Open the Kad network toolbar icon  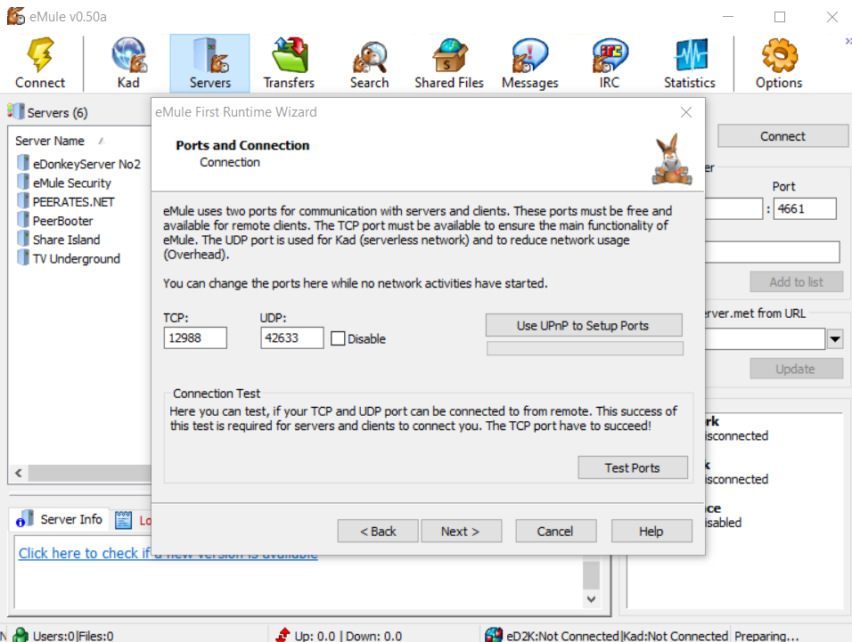[128, 55]
